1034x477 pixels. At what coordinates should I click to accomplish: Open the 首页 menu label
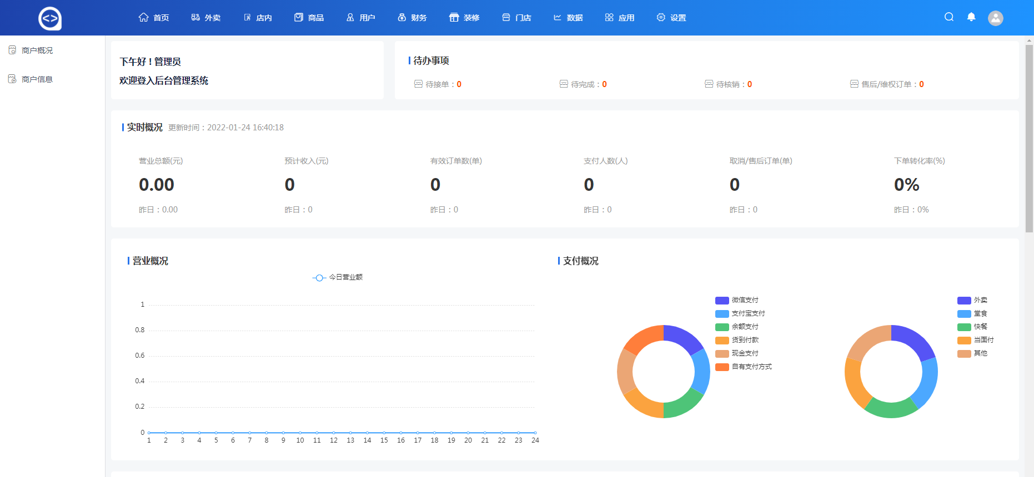click(x=161, y=18)
